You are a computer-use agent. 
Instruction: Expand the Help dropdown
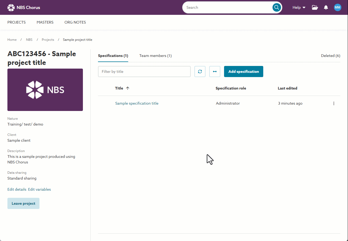(x=299, y=7)
